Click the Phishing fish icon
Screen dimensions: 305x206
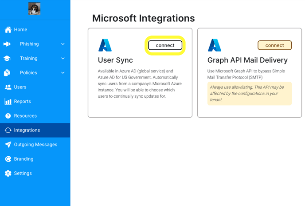[x=7, y=44]
